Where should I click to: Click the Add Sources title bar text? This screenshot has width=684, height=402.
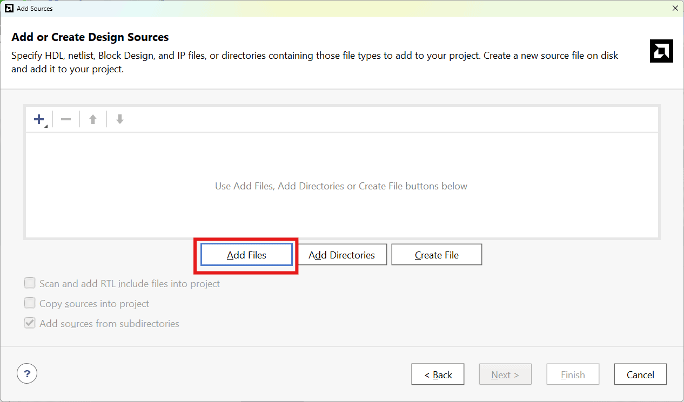tap(35, 8)
